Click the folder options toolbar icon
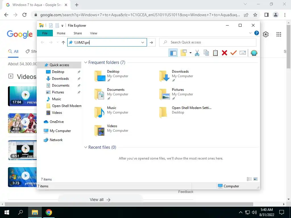 pyautogui.click(x=184, y=53)
